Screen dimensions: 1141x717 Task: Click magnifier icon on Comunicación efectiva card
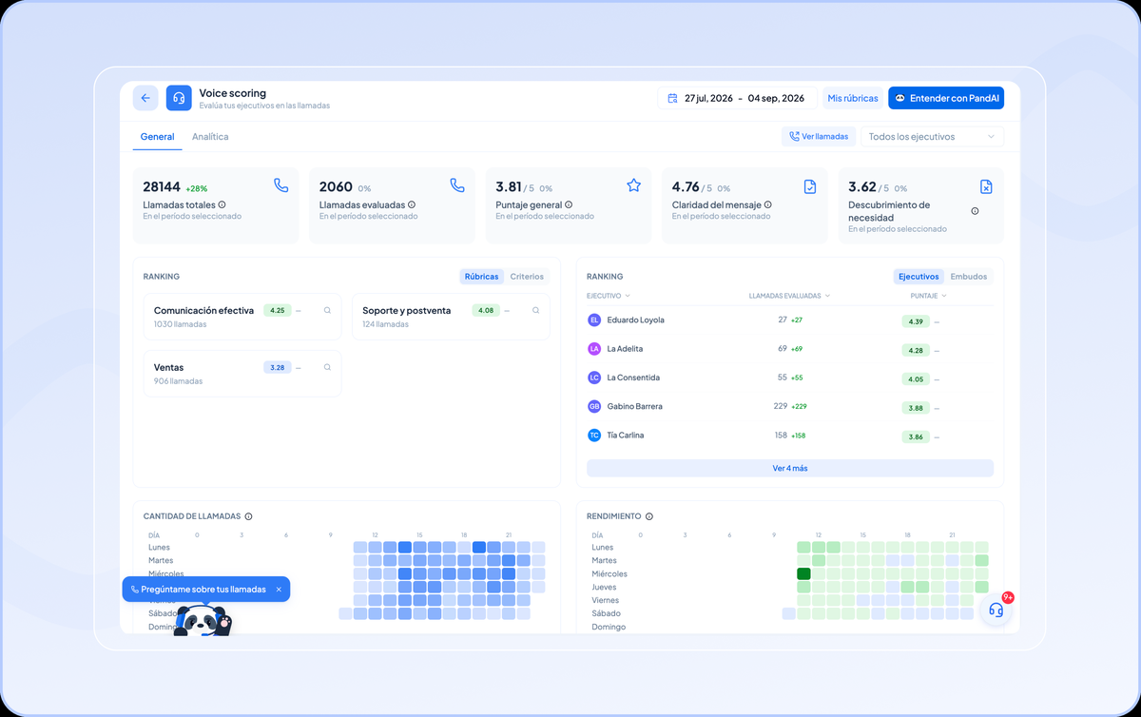coord(327,310)
